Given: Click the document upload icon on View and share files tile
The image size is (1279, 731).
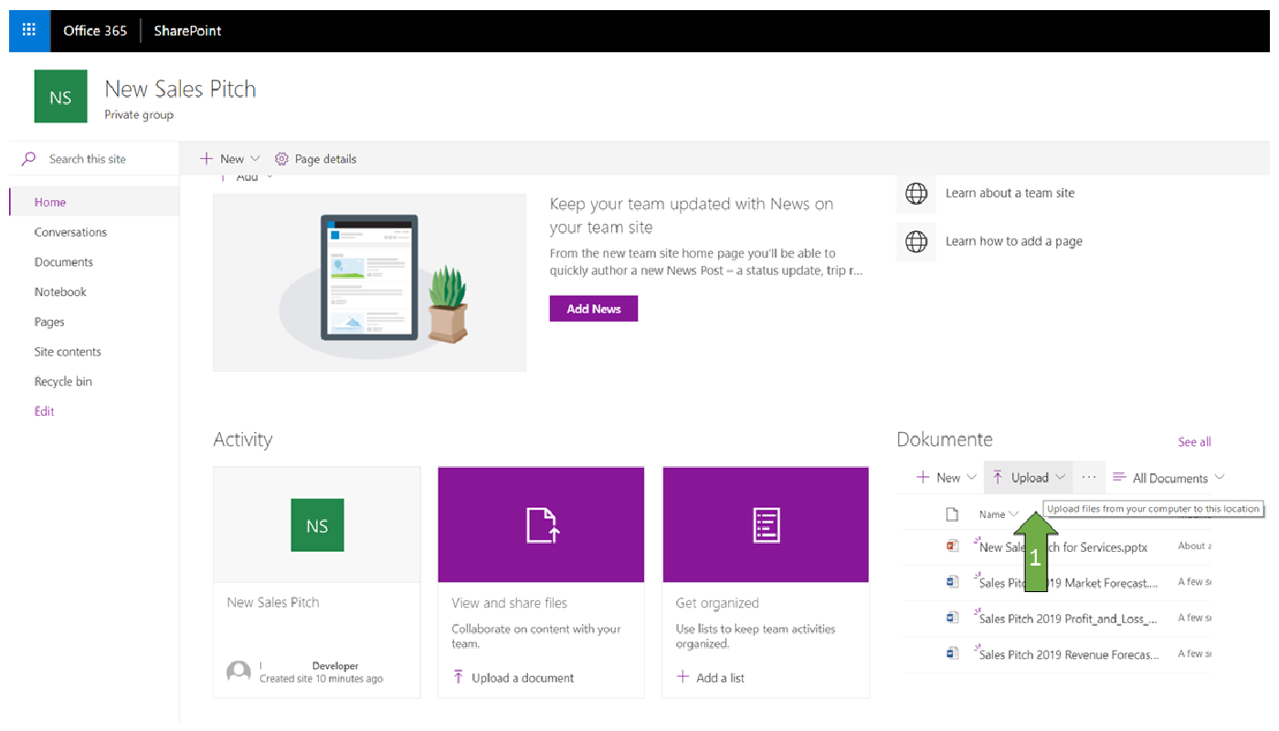Looking at the screenshot, I should tap(541, 525).
